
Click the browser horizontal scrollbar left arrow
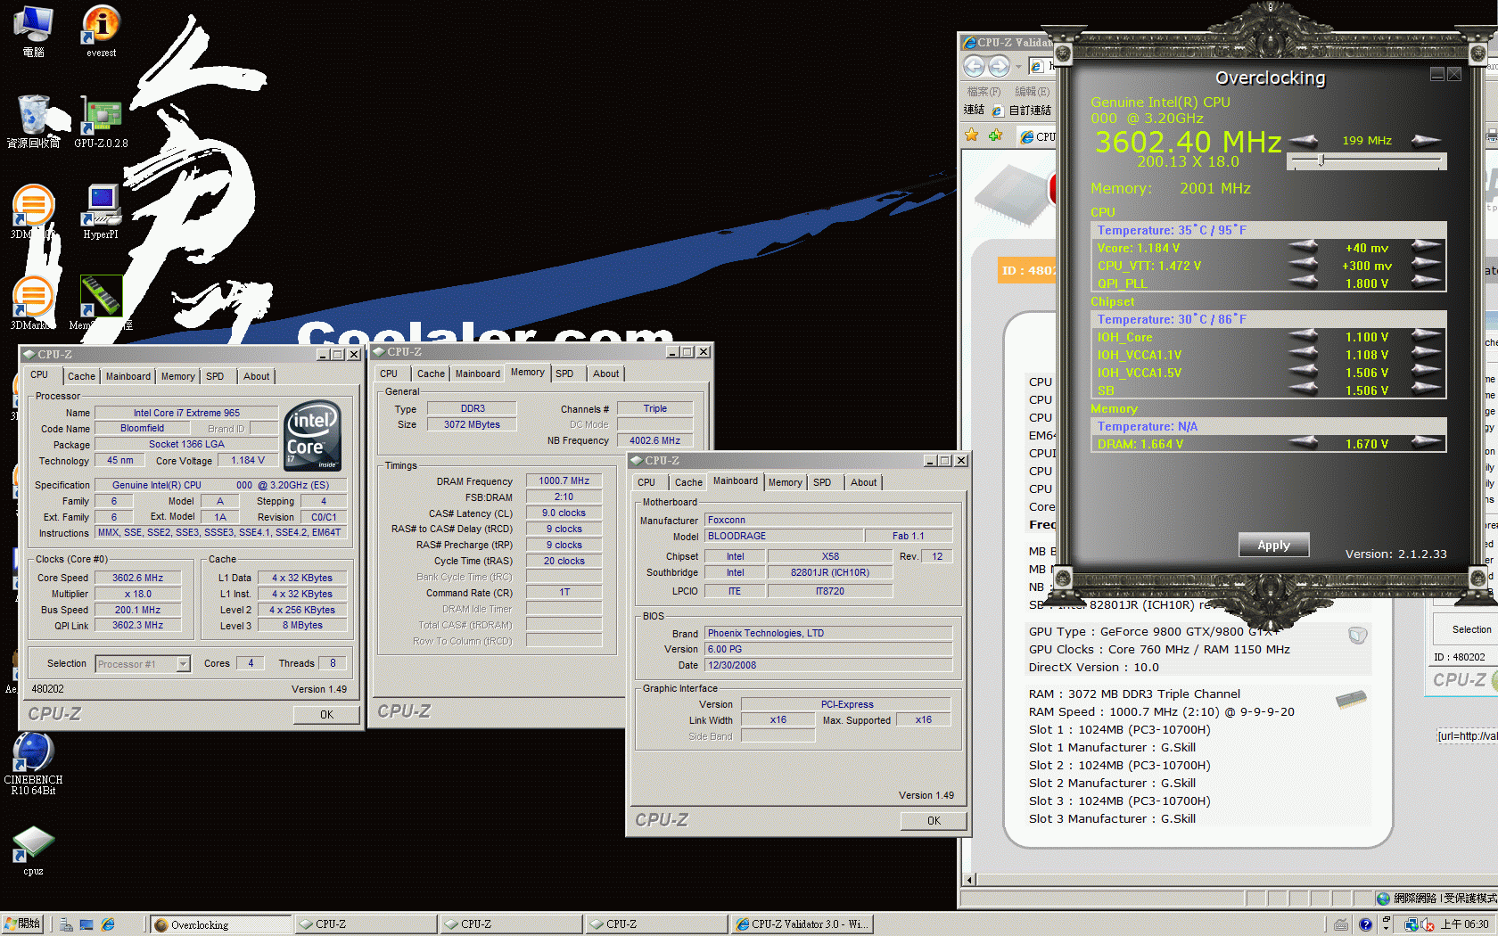[x=968, y=880]
